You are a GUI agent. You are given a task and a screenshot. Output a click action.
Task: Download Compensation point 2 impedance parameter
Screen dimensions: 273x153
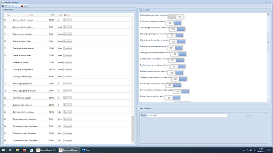point(68,140)
